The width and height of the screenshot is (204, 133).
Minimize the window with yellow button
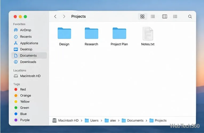pyautogui.click(x=20, y=17)
